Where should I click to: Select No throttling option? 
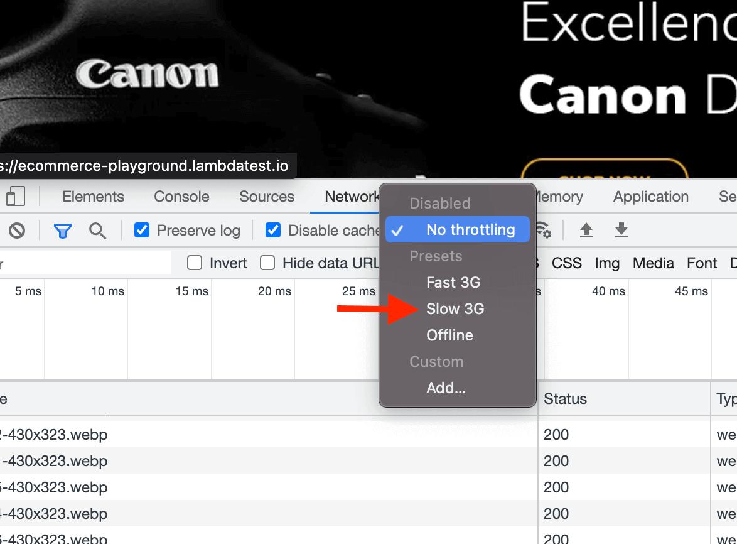[x=458, y=229]
